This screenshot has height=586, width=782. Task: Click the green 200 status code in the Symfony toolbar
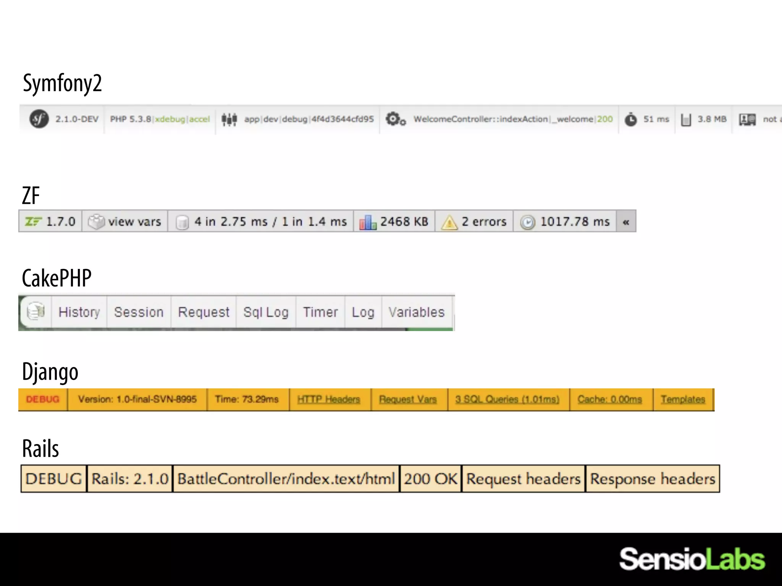tap(605, 119)
